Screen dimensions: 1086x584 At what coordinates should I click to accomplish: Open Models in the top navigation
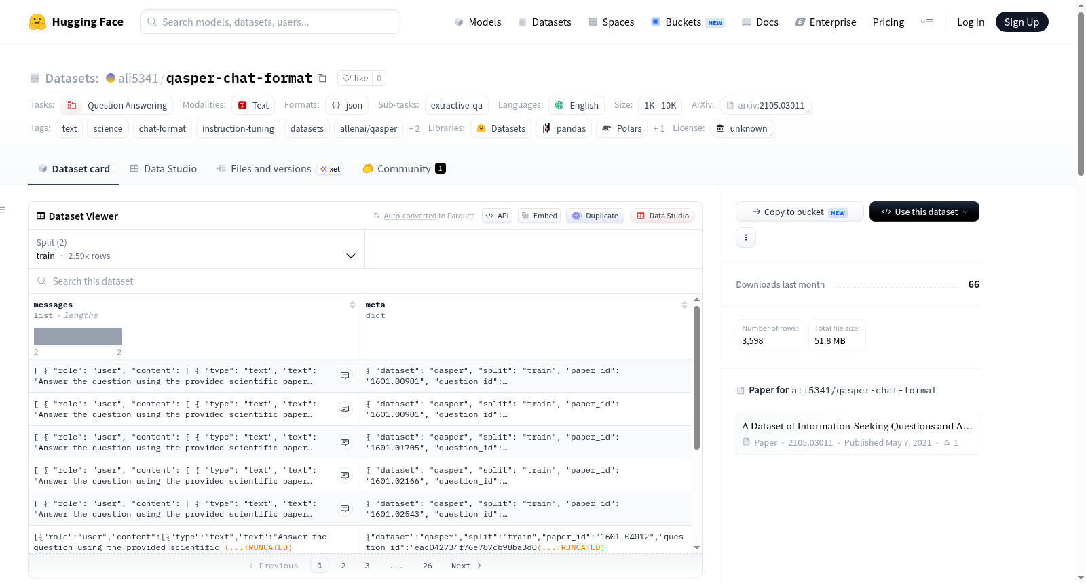pyautogui.click(x=477, y=22)
